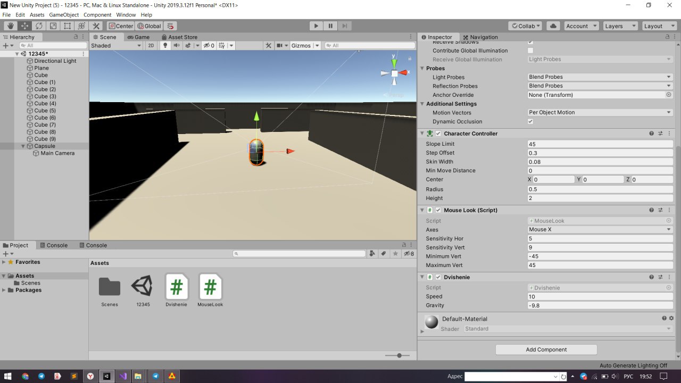
Task: Disable the Dvishenie component checkbox
Action: coord(438,277)
